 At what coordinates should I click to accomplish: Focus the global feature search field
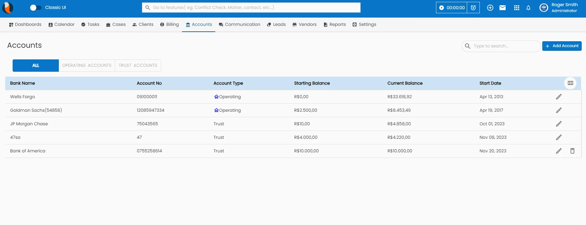click(251, 7)
